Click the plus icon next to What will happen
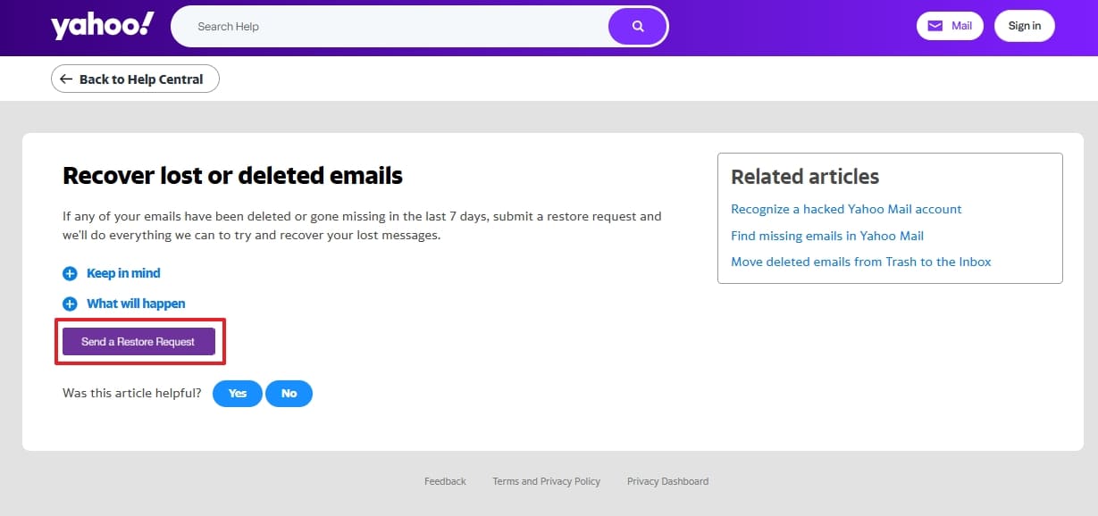 tap(70, 304)
